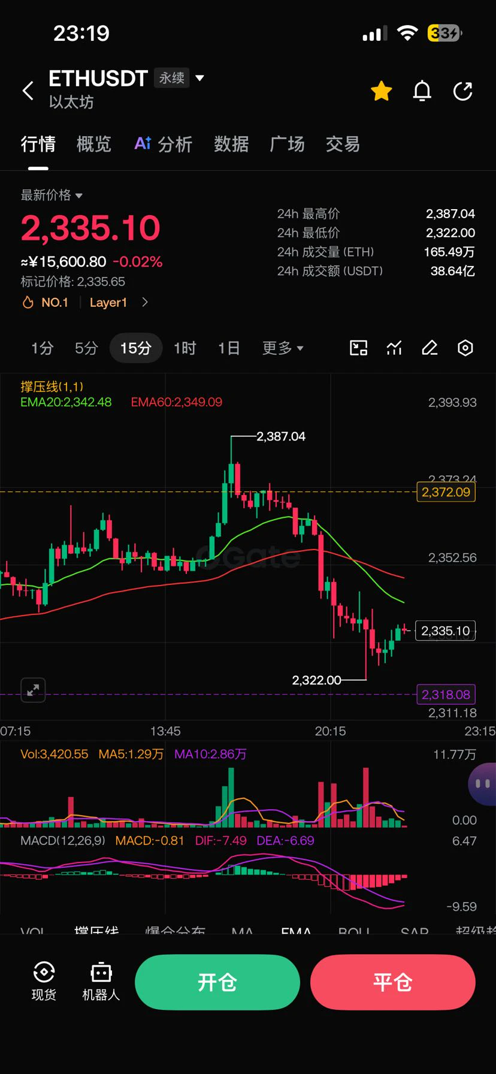Toggle the yellow favorite star
This screenshot has width=496, height=1074.
382,91
